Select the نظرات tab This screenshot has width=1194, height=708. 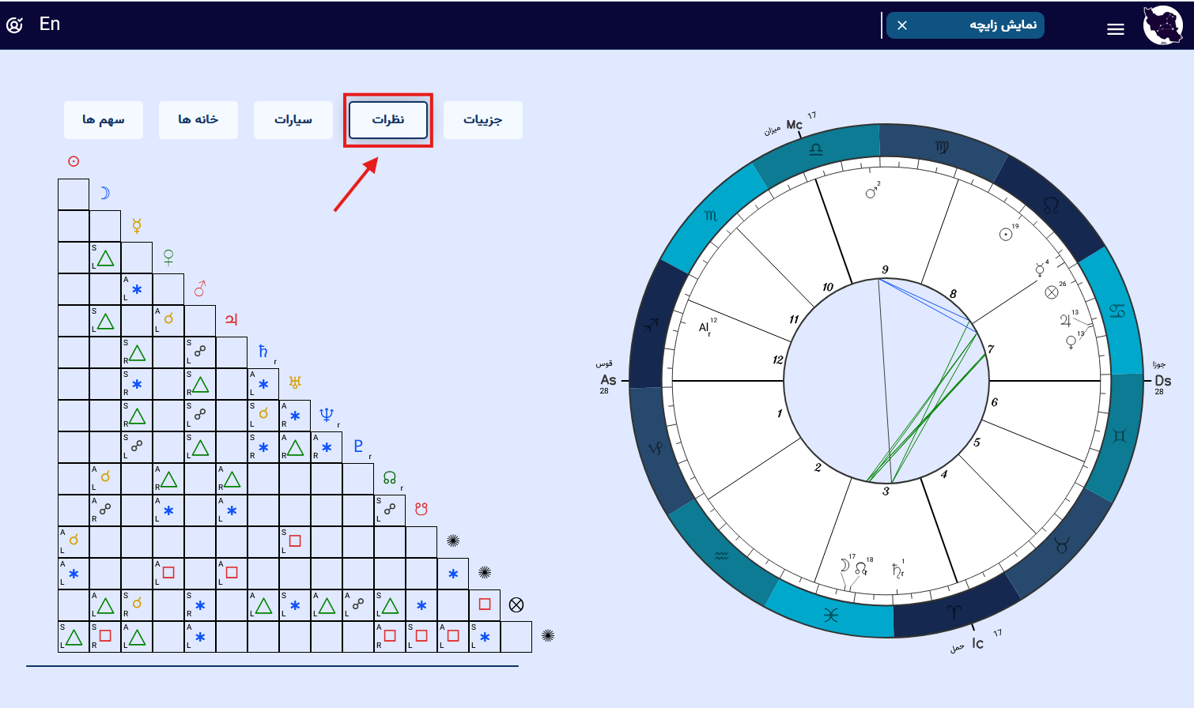point(388,119)
